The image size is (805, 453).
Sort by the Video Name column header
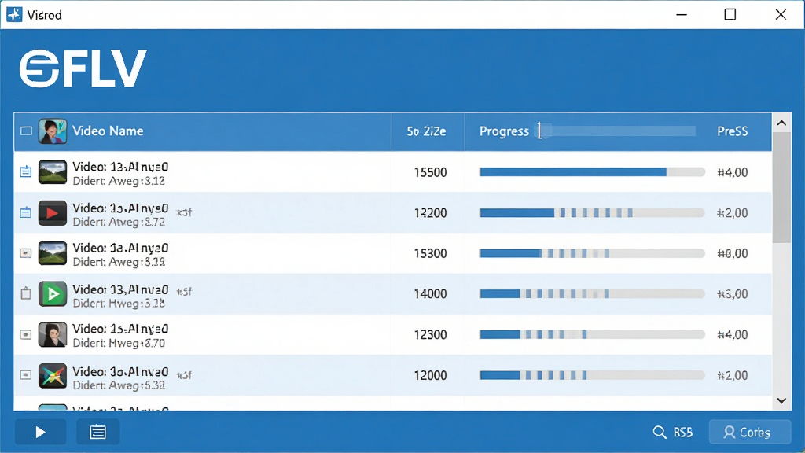[108, 131]
